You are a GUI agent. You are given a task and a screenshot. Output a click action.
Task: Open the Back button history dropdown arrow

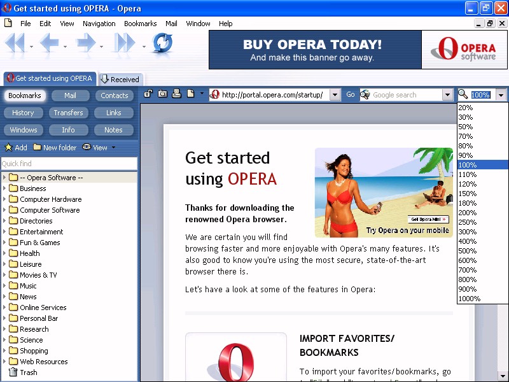66,46
